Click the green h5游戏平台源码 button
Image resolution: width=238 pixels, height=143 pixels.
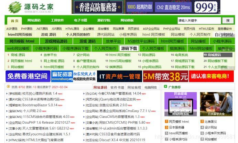click(x=141, y=41)
